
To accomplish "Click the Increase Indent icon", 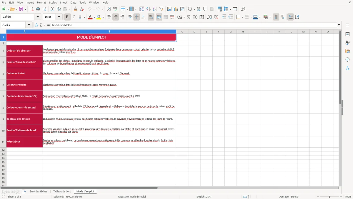I will (224, 17).
